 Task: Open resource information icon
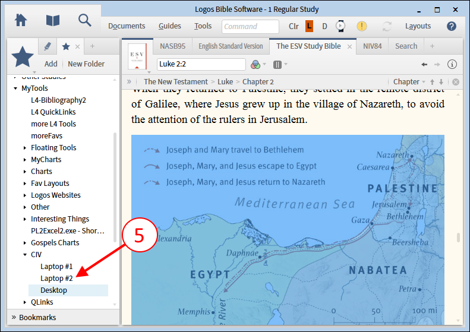coord(452,64)
